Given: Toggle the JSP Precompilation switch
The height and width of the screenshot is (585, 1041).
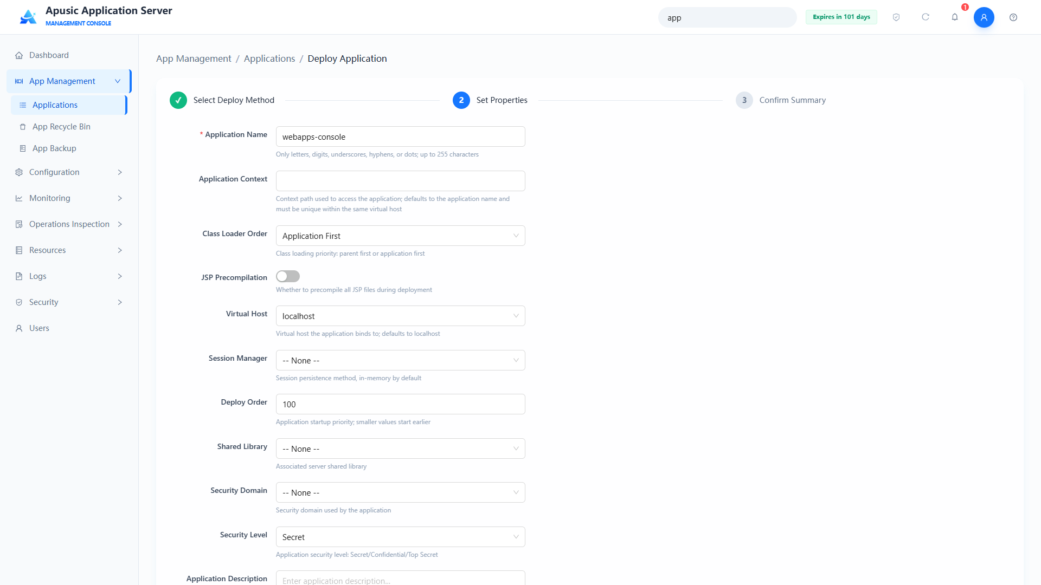Looking at the screenshot, I should [288, 276].
